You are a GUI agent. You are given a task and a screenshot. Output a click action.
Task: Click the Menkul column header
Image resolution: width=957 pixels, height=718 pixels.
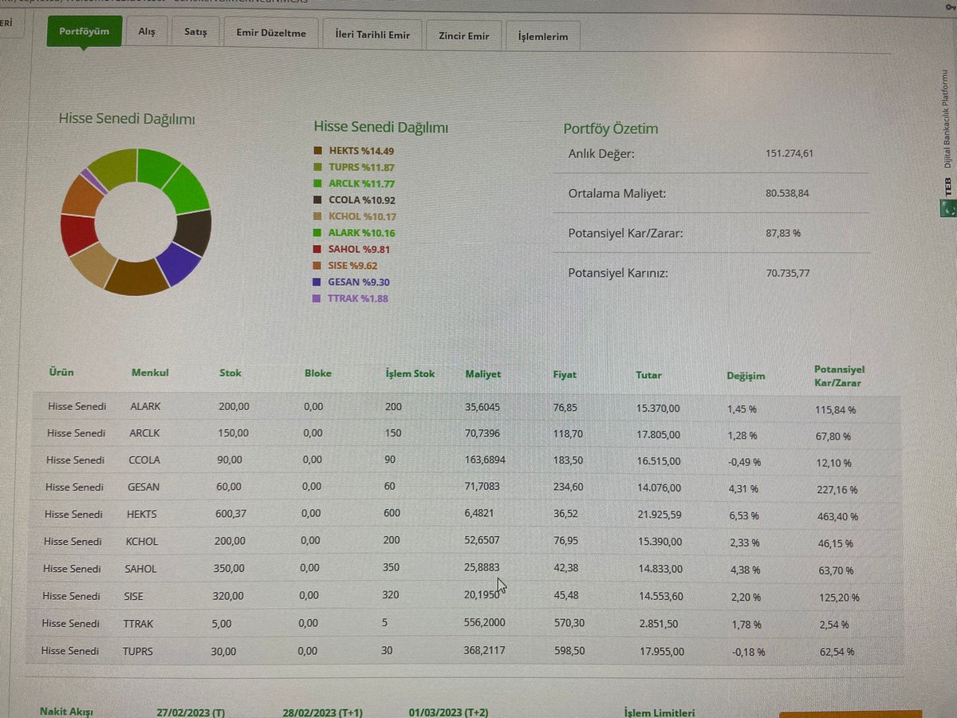tap(150, 373)
